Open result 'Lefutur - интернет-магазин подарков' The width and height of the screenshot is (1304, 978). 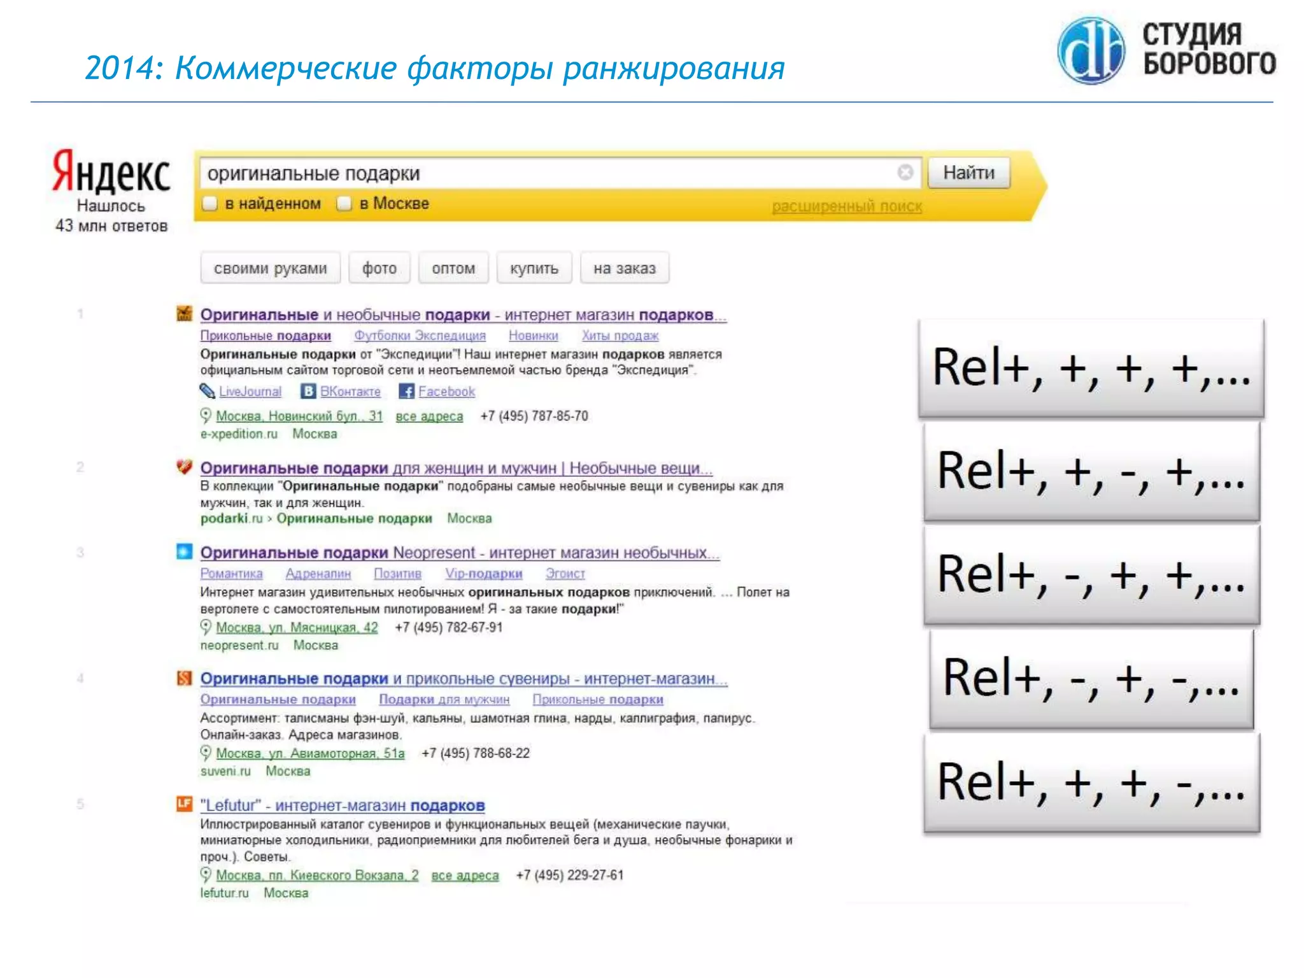point(343,805)
